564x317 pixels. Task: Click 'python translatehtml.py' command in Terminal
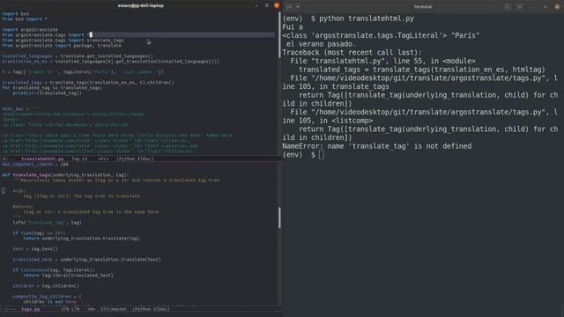click(367, 18)
